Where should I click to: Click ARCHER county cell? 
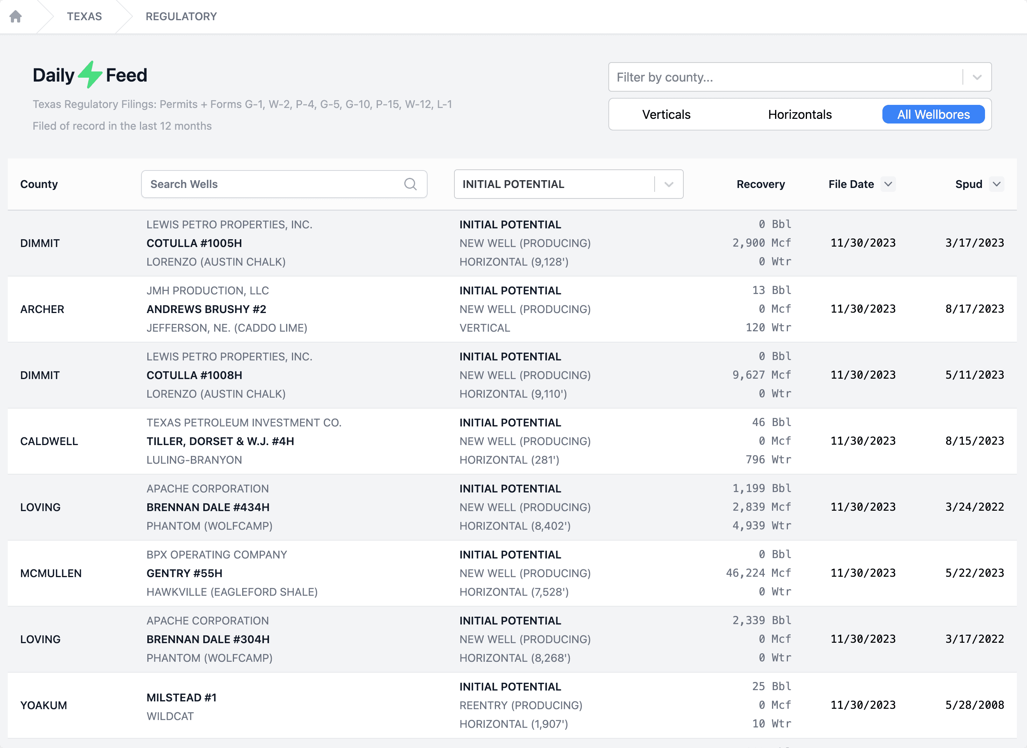42,309
